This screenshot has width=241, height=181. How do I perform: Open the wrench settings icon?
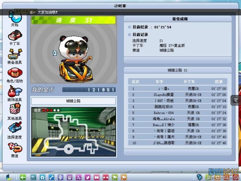[51, 177]
